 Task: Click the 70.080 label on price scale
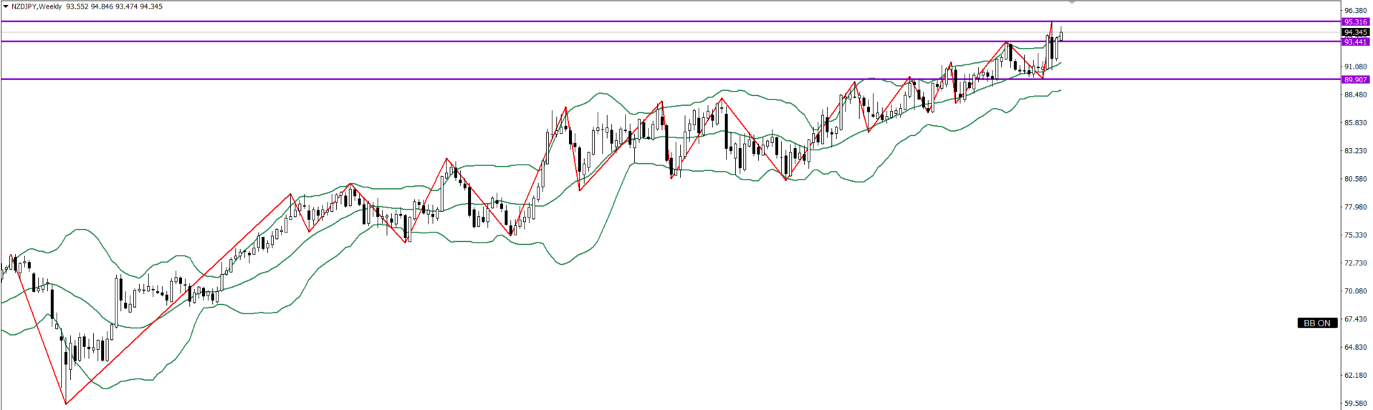coord(1355,292)
